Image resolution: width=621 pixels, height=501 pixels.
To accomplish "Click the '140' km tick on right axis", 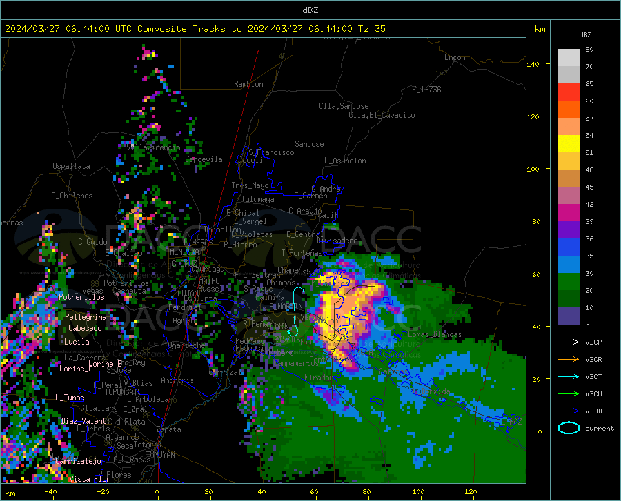I will pyautogui.click(x=533, y=64).
